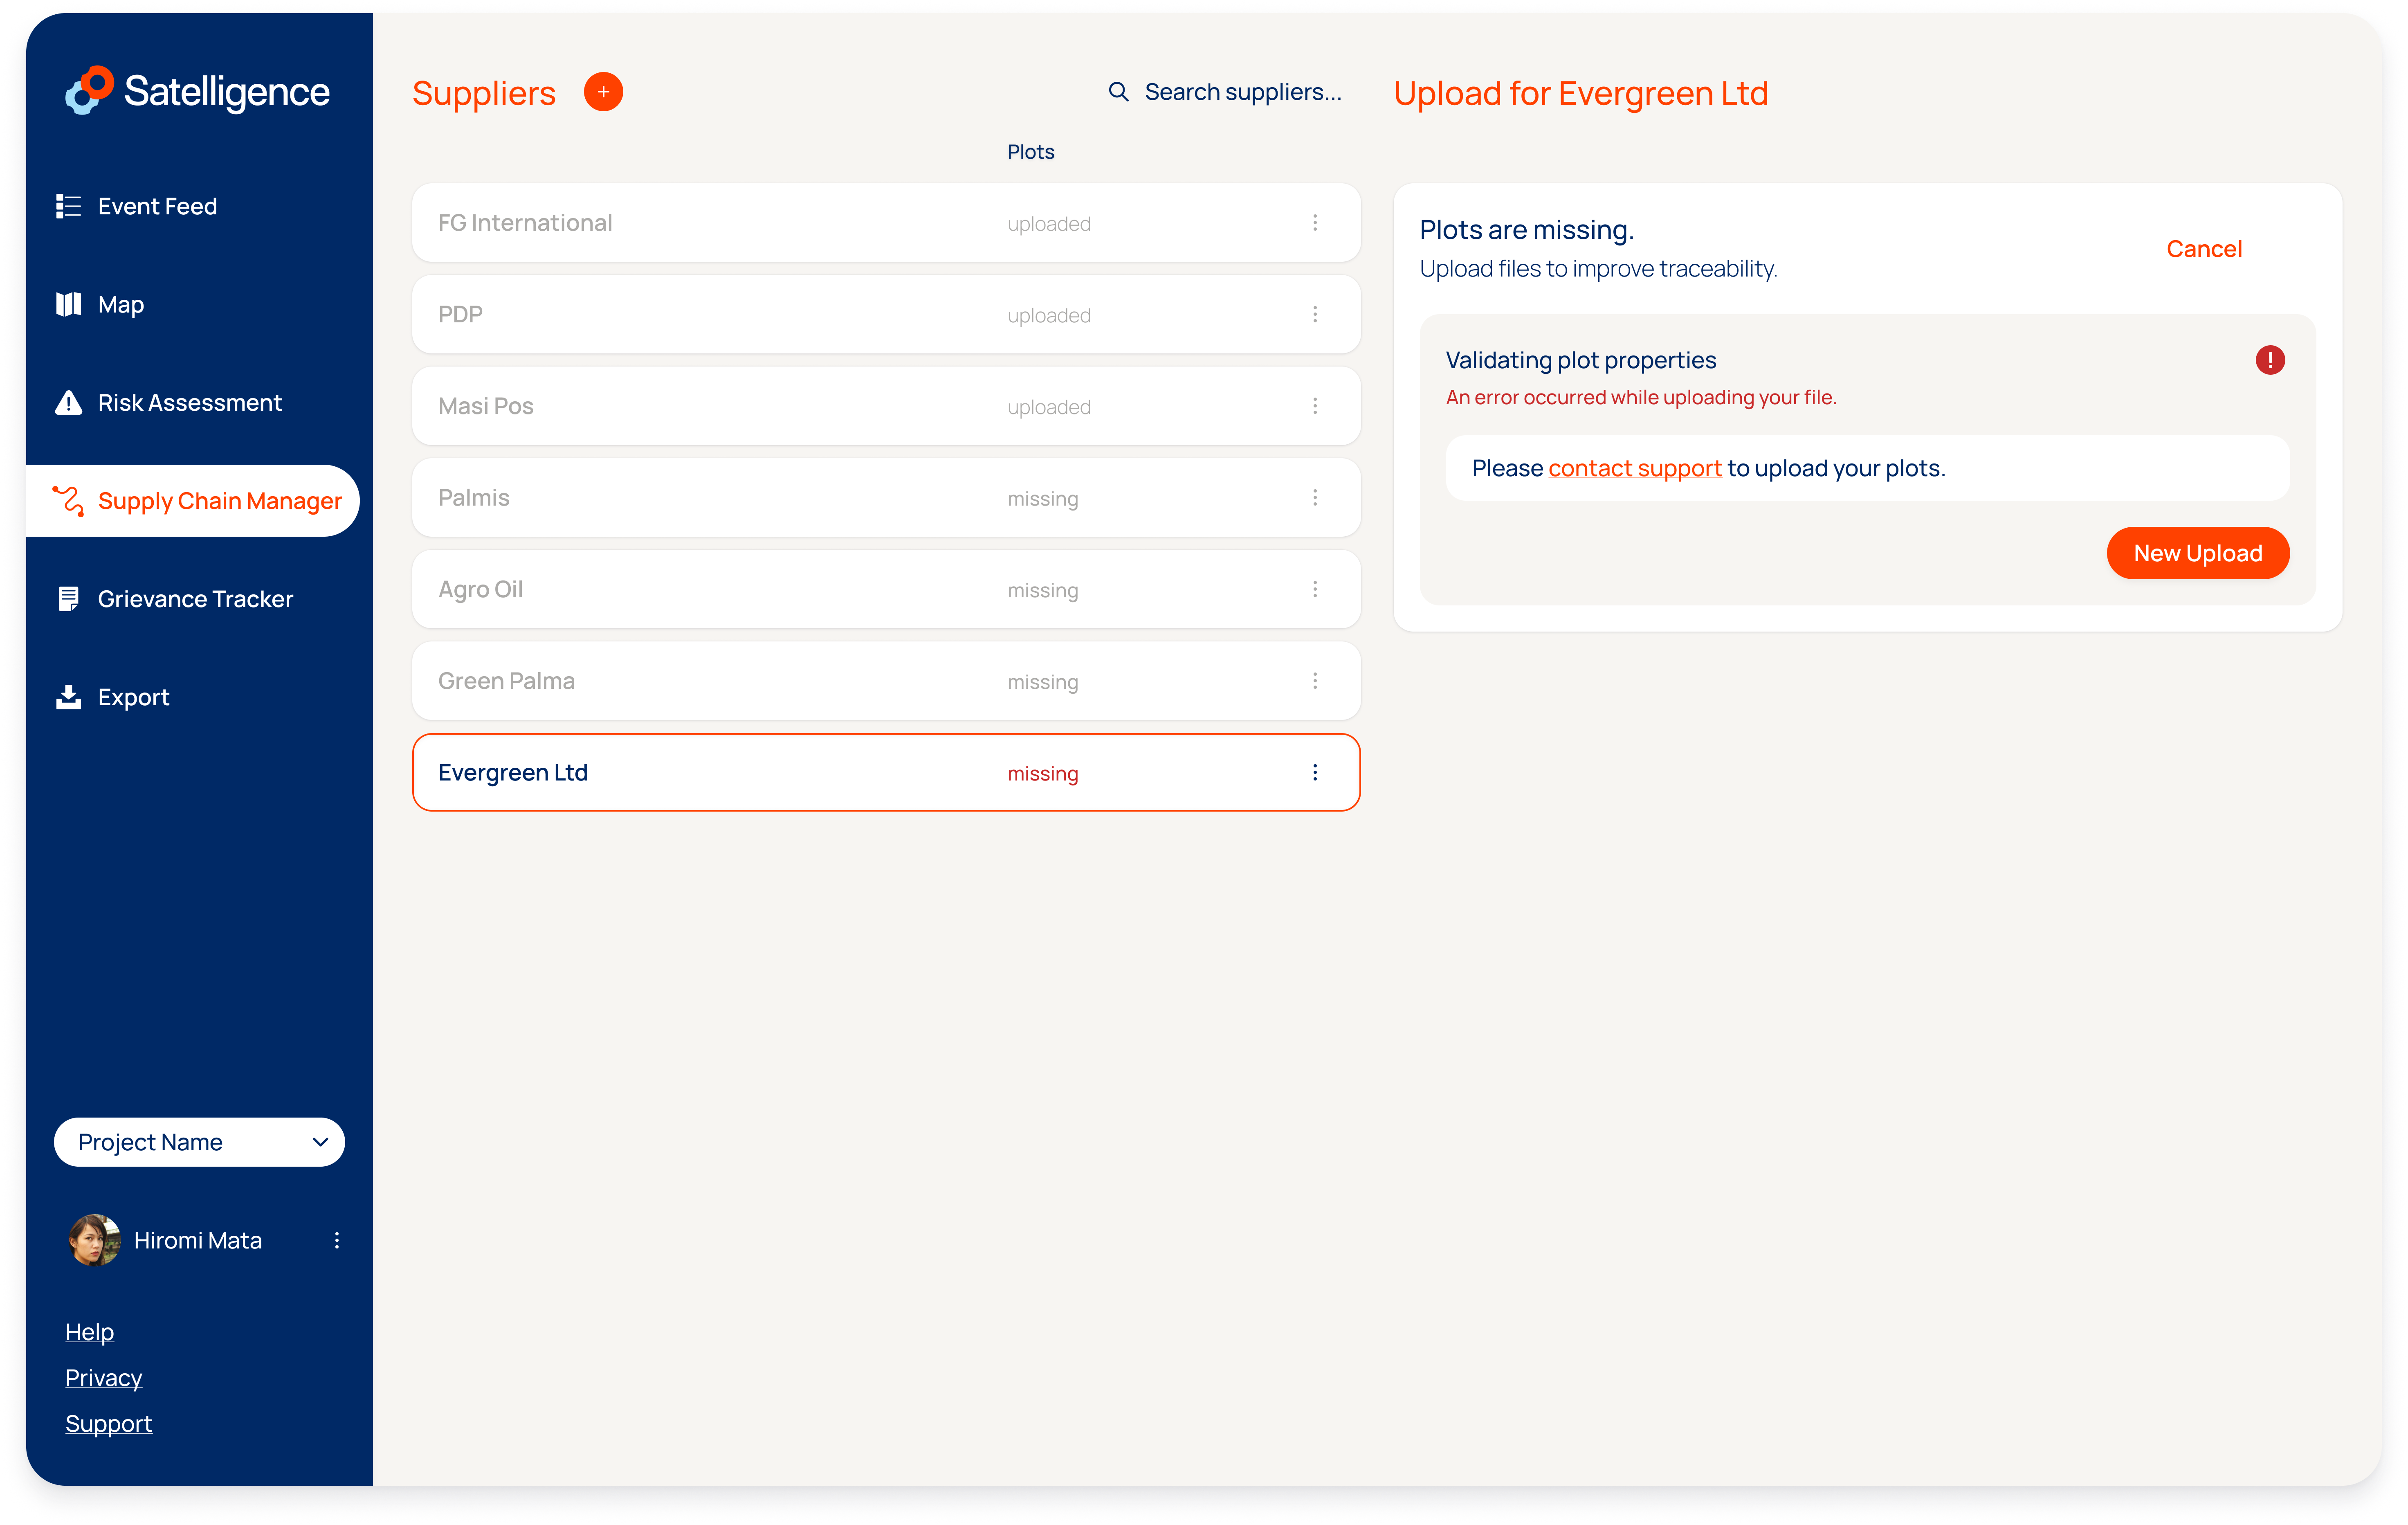
Task: Open three-dot menu for FG International
Action: 1314,223
